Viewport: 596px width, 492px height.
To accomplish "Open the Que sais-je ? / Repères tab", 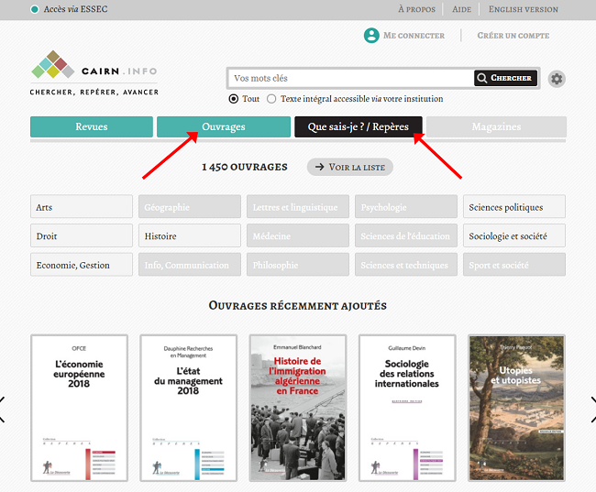I will coord(359,126).
